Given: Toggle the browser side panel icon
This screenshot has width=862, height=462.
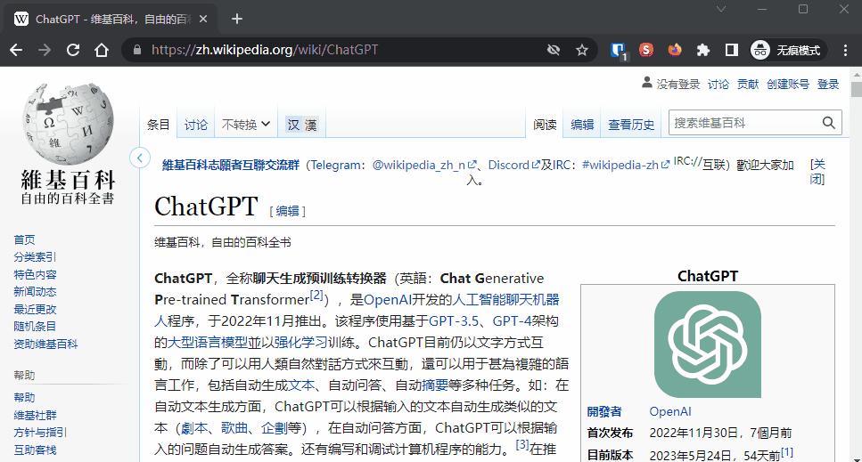Looking at the screenshot, I should (732, 50).
